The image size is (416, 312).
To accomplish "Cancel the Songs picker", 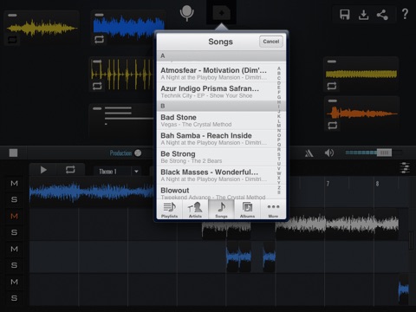I will tap(271, 42).
